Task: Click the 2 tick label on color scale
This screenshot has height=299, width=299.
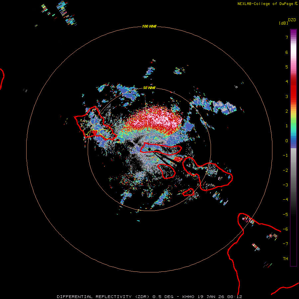Action: pyautogui.click(x=287, y=111)
